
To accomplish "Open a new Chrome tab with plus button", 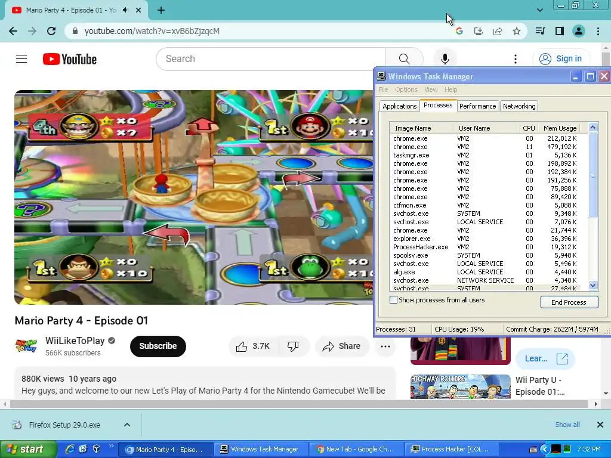I will pos(161,10).
